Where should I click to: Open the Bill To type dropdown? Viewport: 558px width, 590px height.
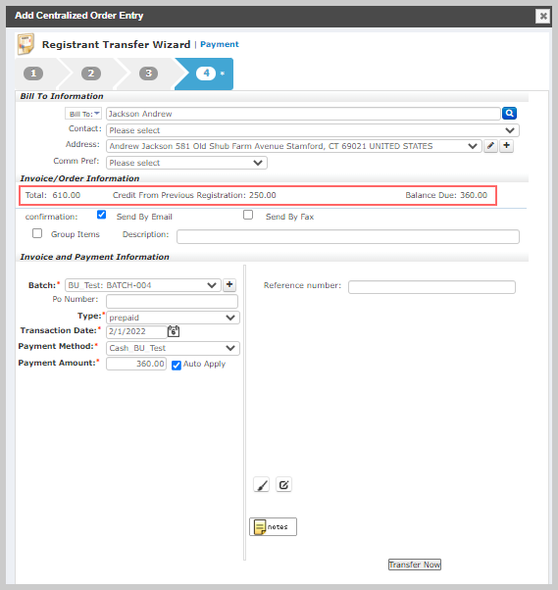point(83,114)
